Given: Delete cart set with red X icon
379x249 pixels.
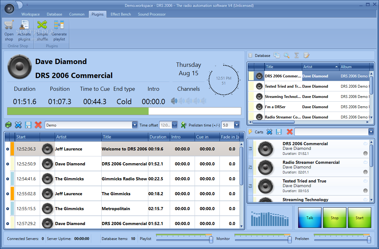Looking at the screenshot, I should click(x=289, y=132).
